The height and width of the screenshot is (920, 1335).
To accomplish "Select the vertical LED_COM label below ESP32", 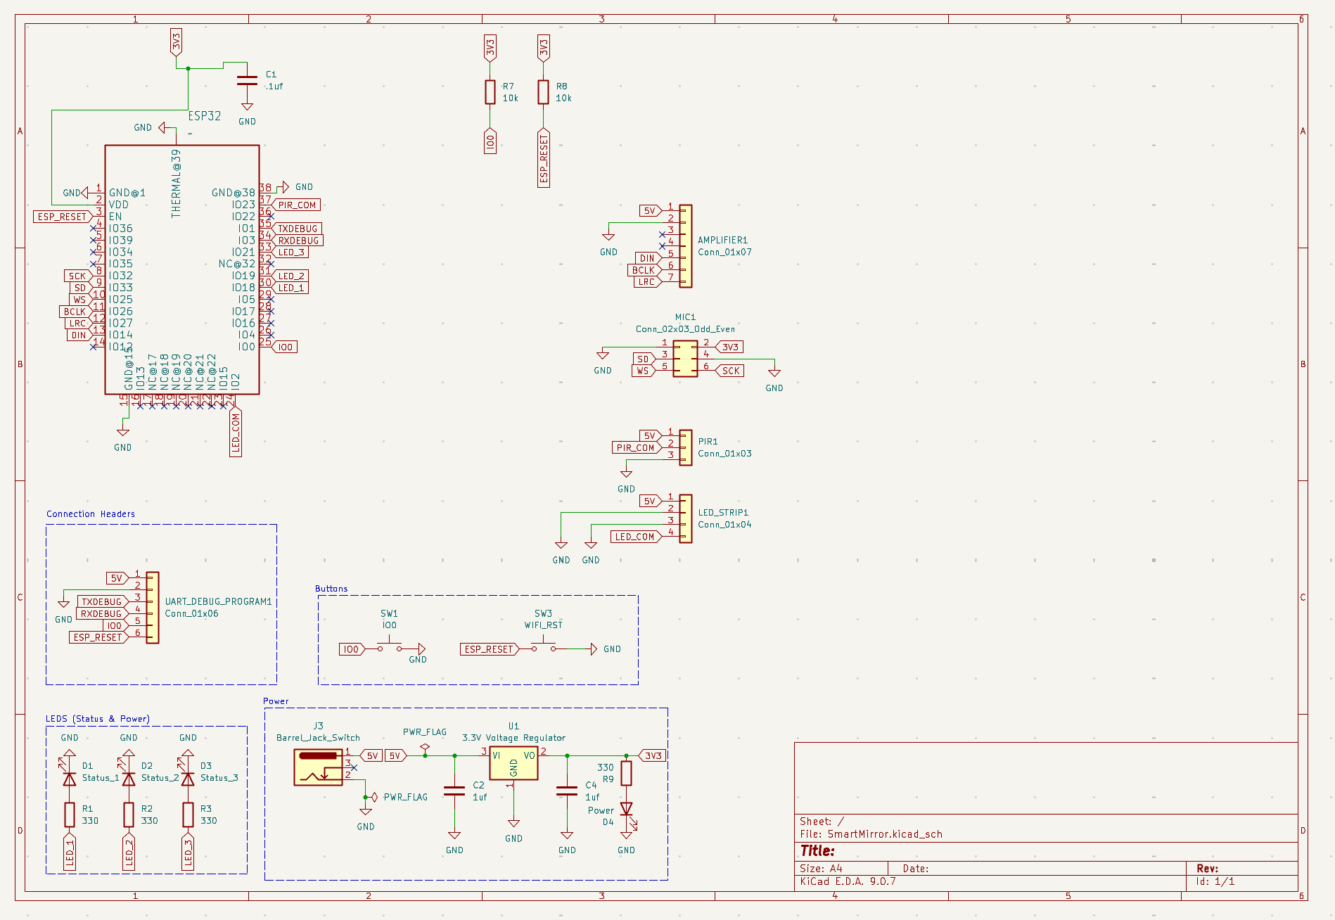I will point(236,432).
